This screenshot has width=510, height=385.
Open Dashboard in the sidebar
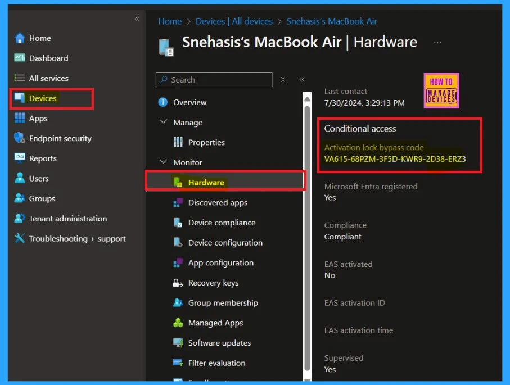(49, 58)
